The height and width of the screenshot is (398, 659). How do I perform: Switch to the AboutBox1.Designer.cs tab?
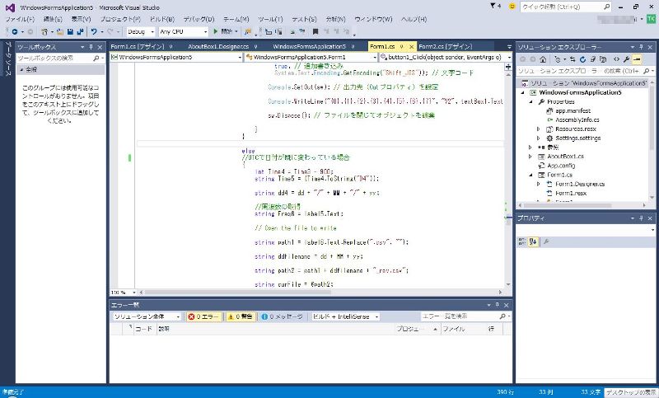pyautogui.click(x=218, y=47)
